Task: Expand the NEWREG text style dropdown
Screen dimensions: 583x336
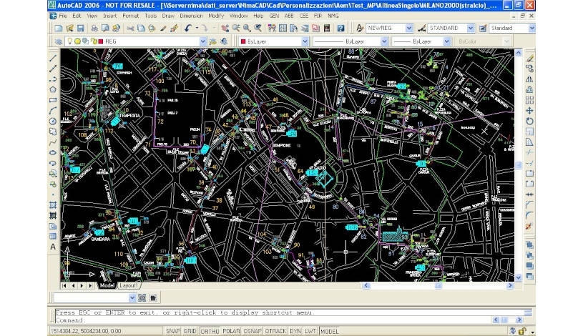Action: pos(409,28)
